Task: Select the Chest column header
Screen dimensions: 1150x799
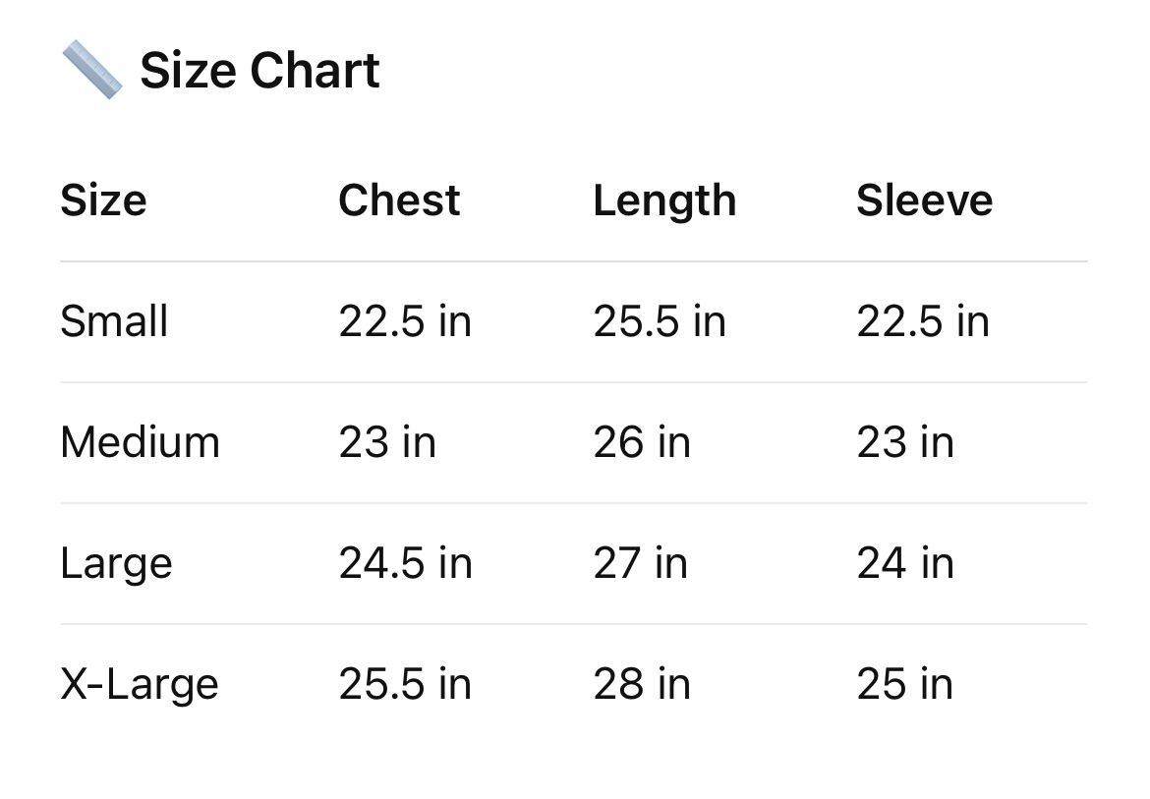Action: [399, 200]
